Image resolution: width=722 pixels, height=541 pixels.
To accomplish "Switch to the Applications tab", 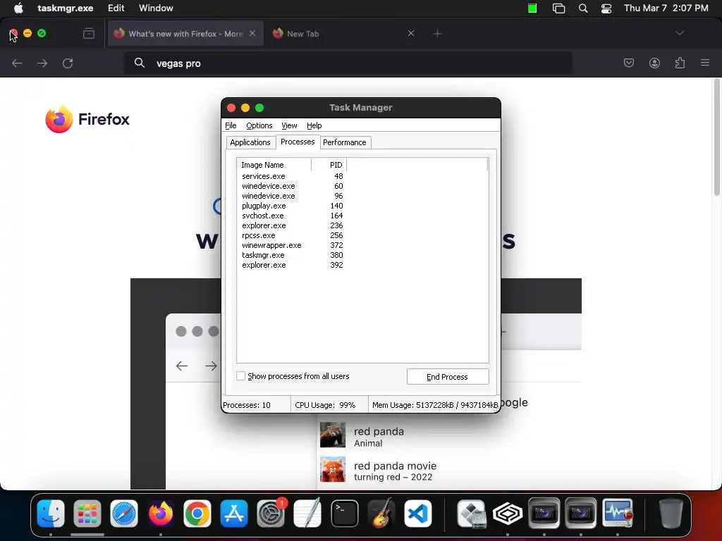I will tap(250, 142).
